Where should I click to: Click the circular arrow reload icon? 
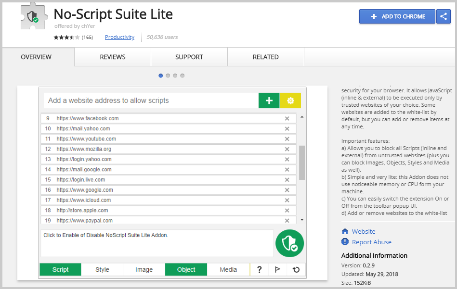pos(296,269)
